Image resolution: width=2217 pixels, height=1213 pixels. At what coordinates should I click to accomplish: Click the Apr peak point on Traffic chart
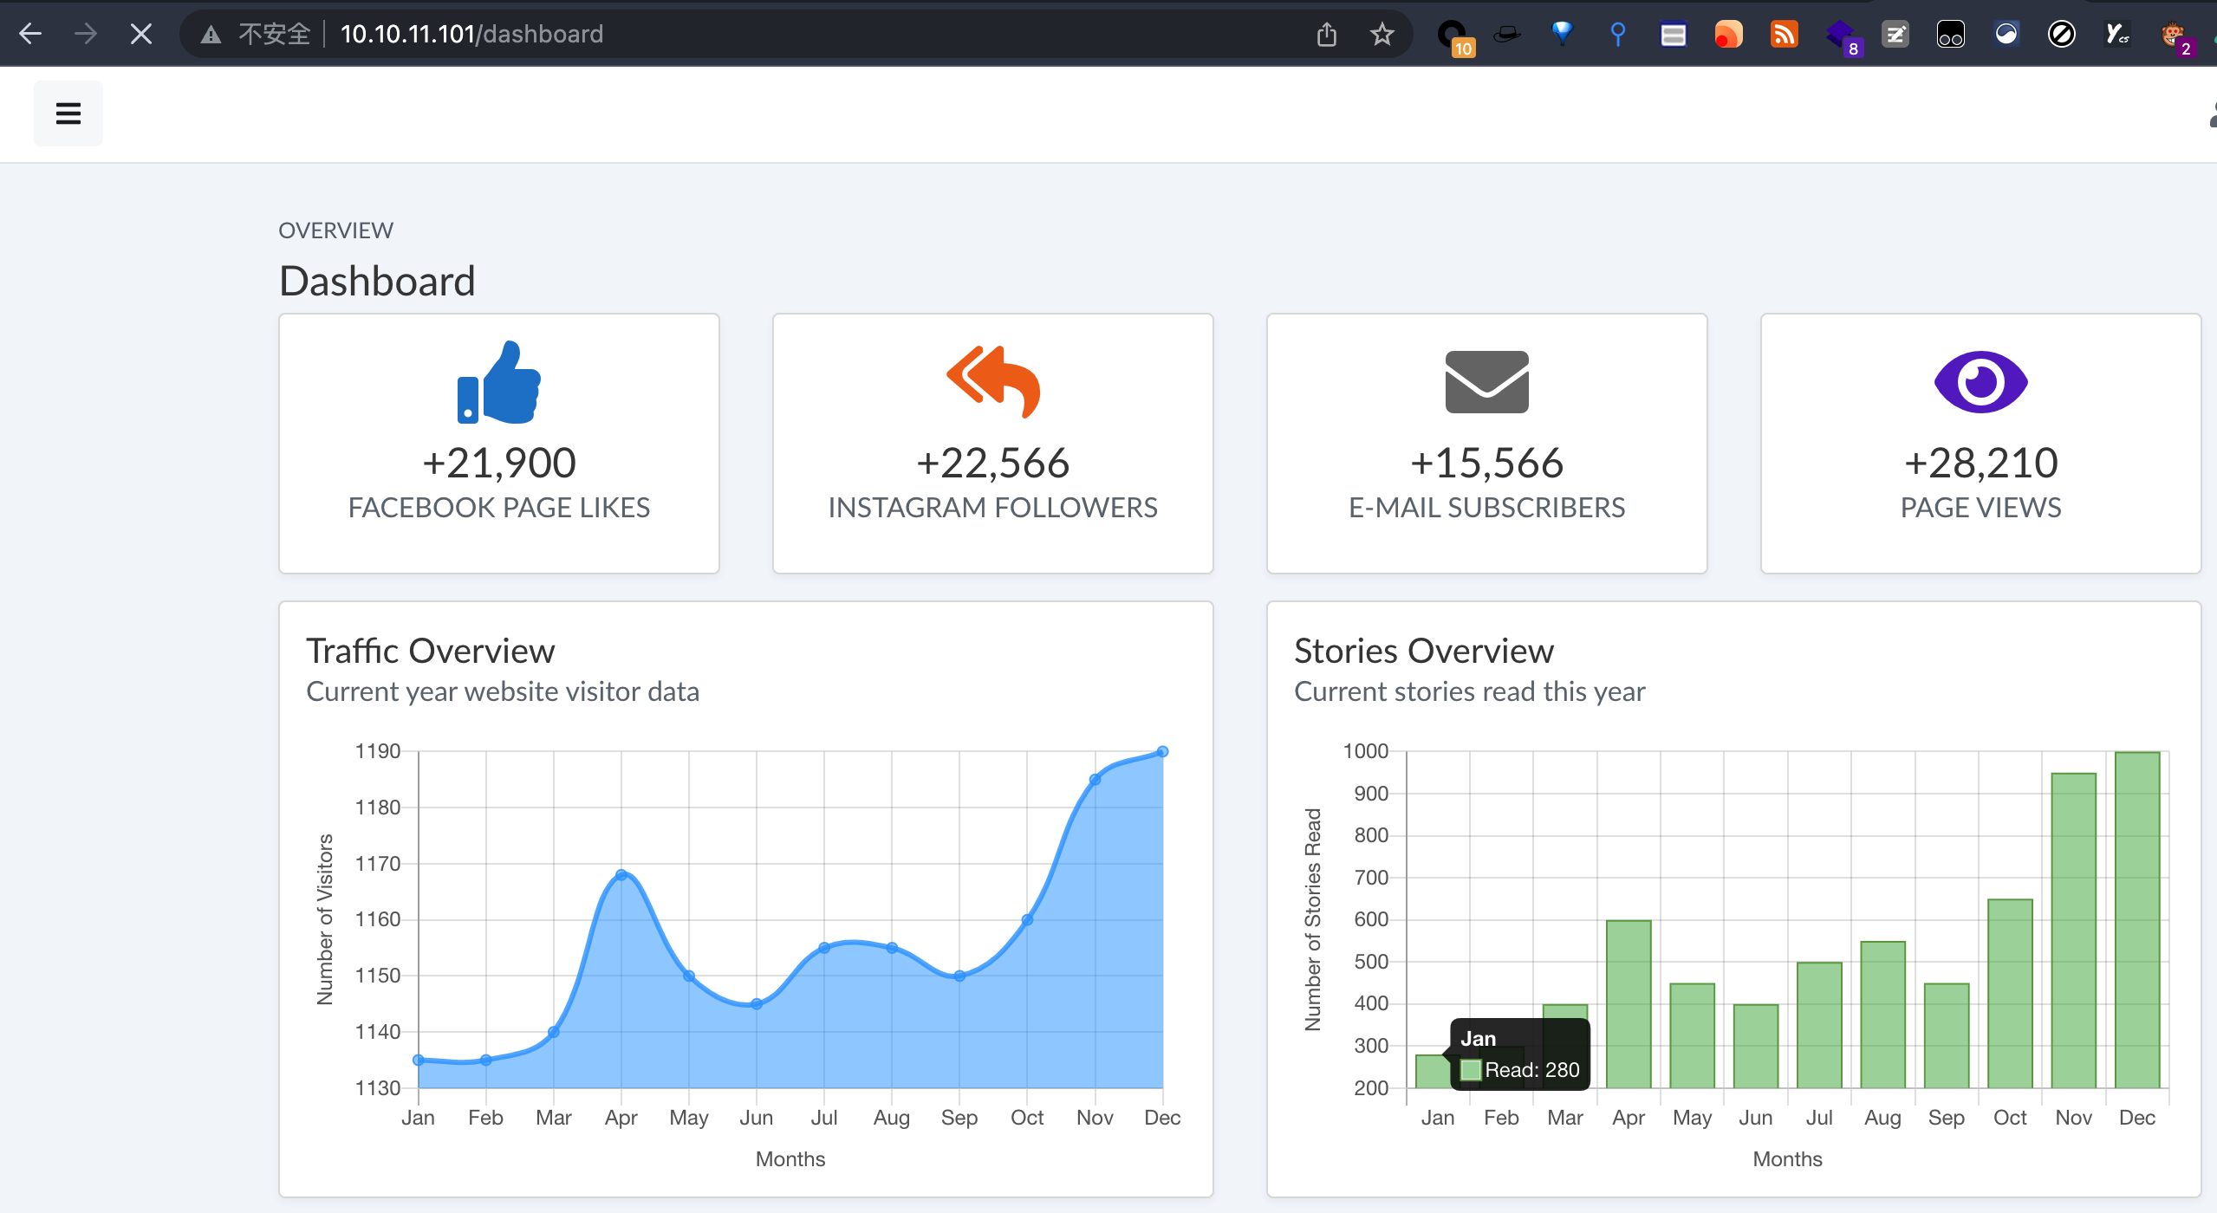[x=621, y=875]
